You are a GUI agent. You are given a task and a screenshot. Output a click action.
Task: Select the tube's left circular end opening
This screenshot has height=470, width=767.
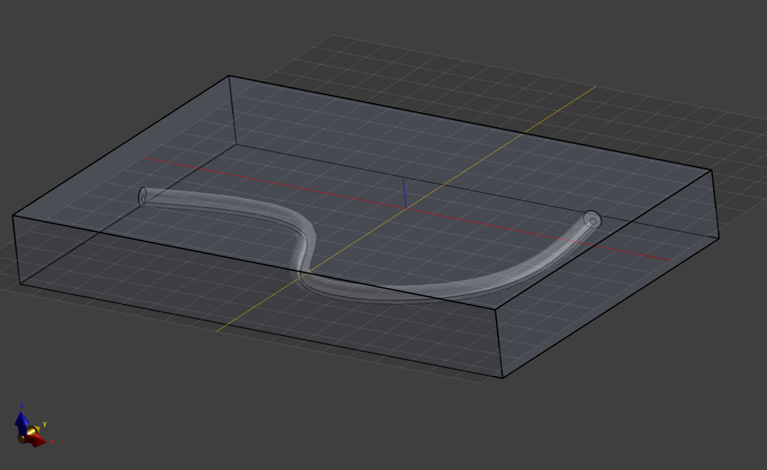[x=143, y=197]
